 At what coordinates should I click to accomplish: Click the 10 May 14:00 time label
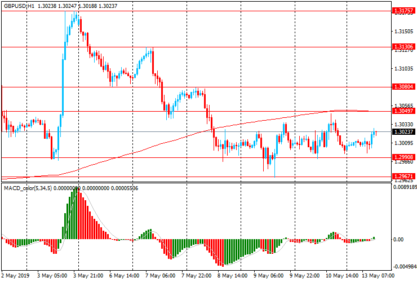coord(344,276)
